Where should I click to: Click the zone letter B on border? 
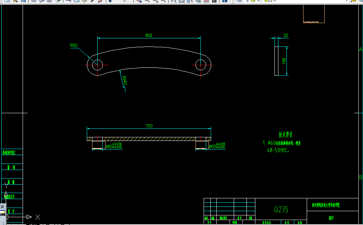361,177
